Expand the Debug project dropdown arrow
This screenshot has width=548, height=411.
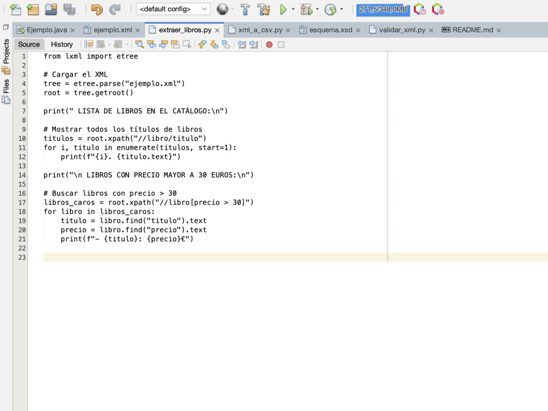(317, 9)
